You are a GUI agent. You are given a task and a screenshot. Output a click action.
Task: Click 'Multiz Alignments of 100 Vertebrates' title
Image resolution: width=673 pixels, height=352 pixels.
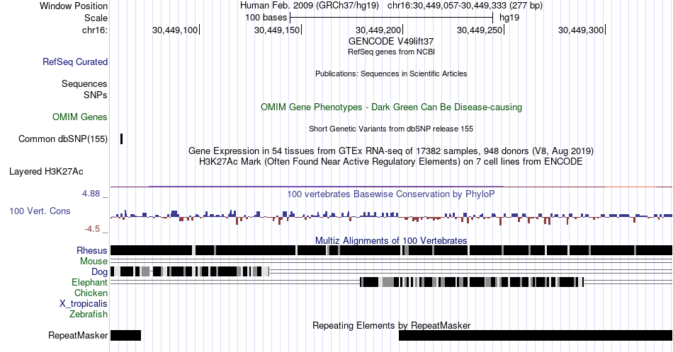[x=391, y=240]
